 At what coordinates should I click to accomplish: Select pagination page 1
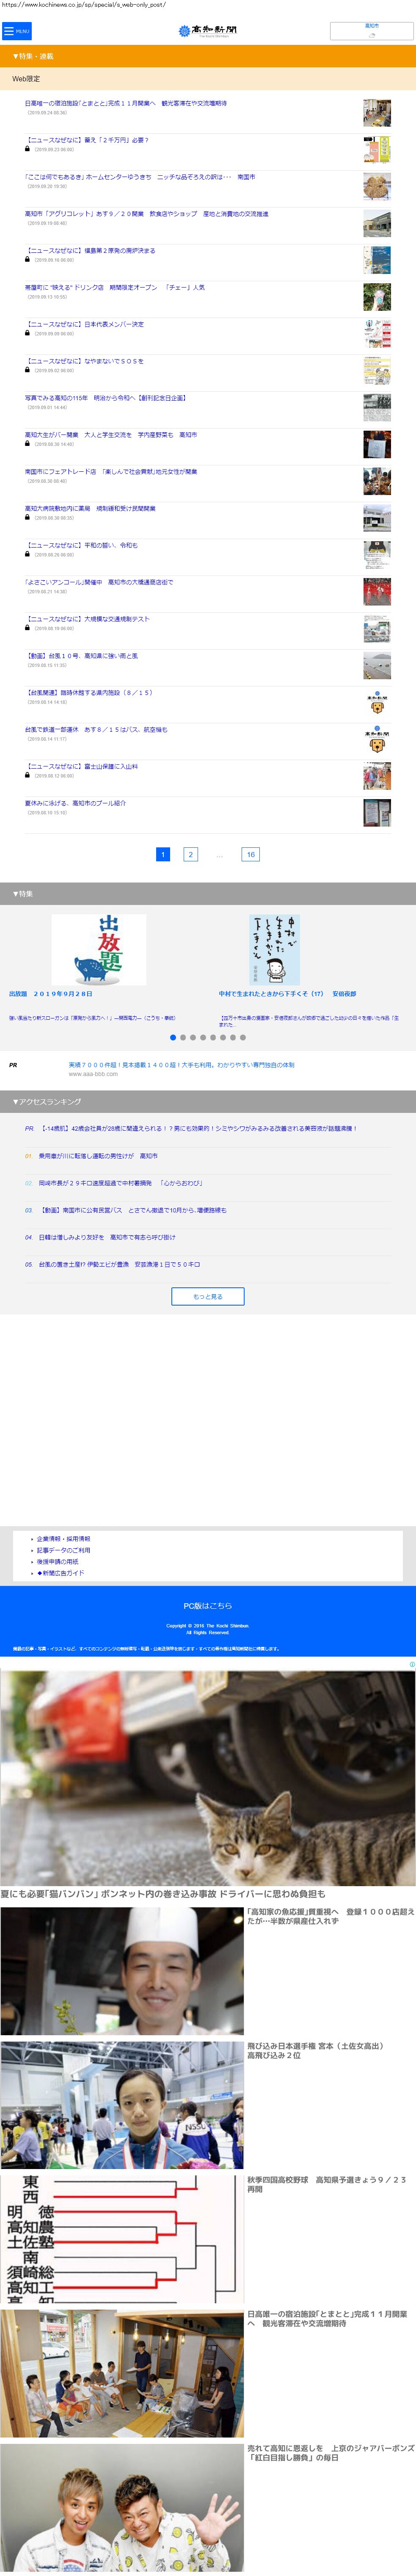(x=163, y=854)
